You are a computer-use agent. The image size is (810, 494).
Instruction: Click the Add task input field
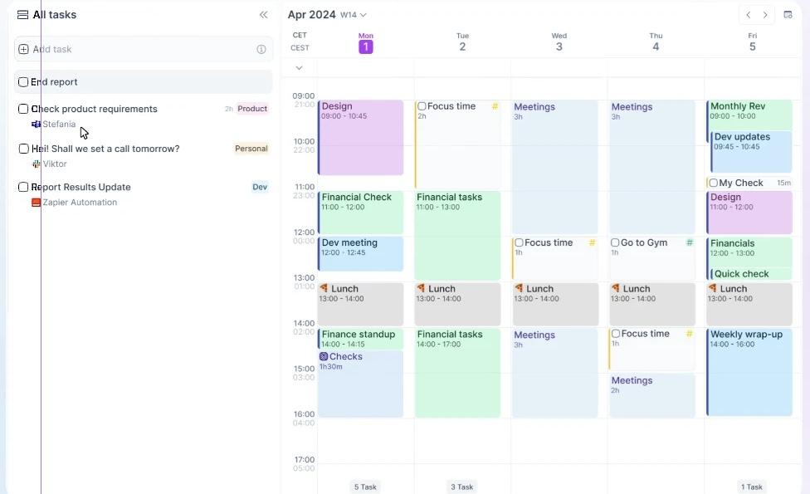[x=144, y=49]
